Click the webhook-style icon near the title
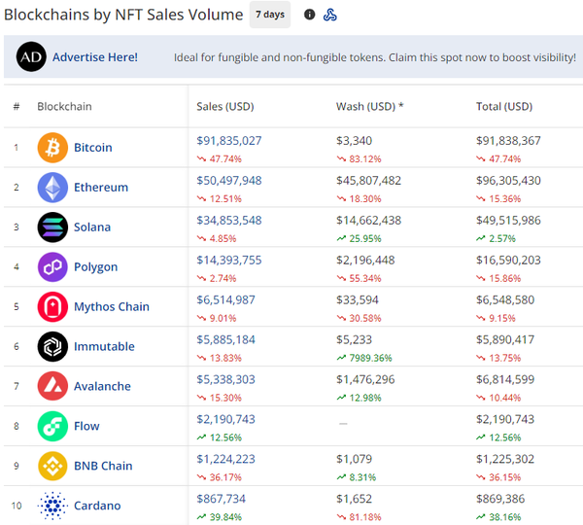This screenshot has height=525, width=583. click(x=330, y=15)
